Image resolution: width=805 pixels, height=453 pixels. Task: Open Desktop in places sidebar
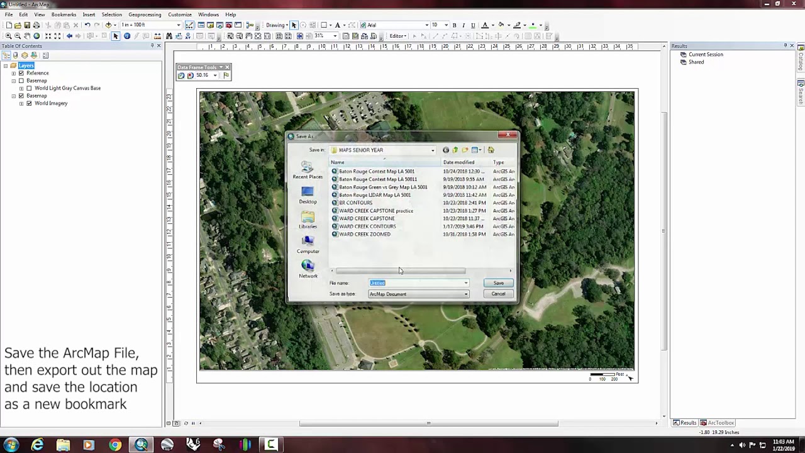[x=308, y=194]
